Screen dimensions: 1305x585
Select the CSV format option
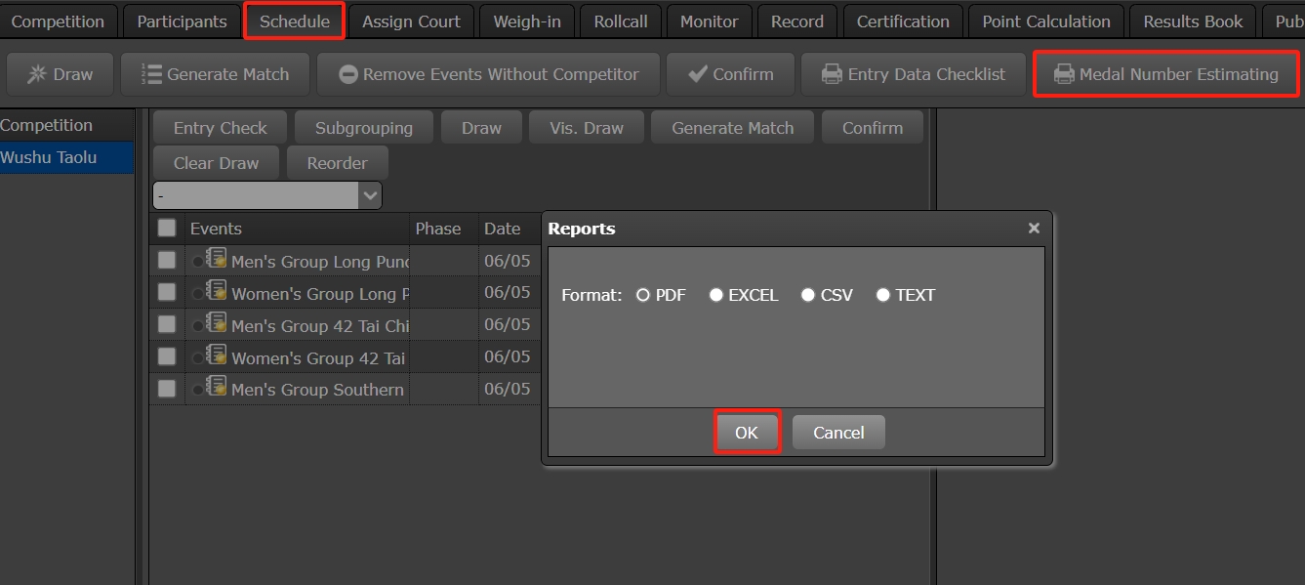coord(807,295)
